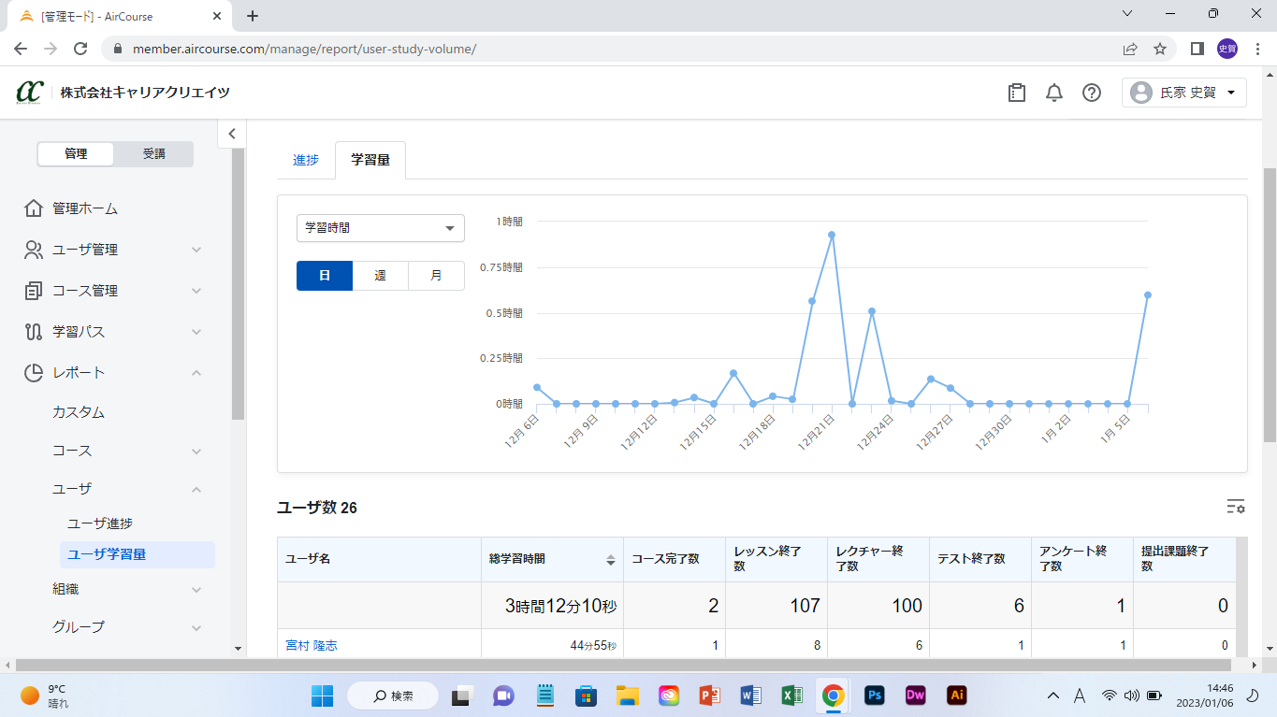Switch to the 進捗 tab

(306, 160)
